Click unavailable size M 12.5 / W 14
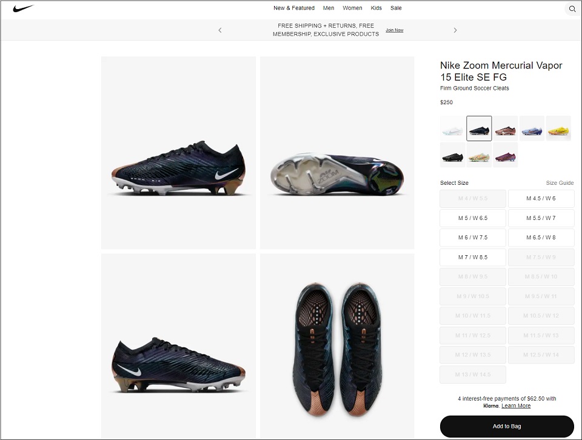 tap(541, 355)
